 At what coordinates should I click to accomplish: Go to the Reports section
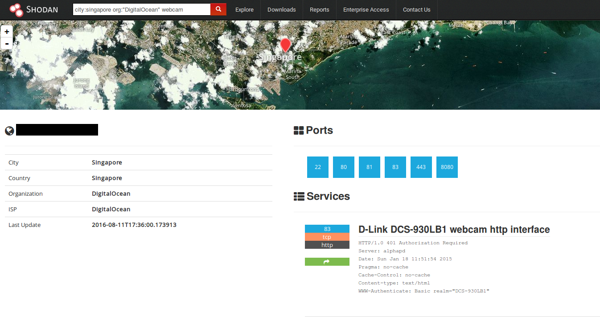point(319,10)
